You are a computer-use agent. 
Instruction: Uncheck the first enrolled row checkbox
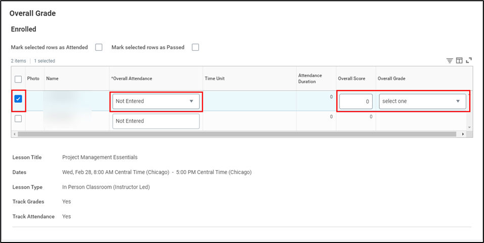(x=18, y=99)
